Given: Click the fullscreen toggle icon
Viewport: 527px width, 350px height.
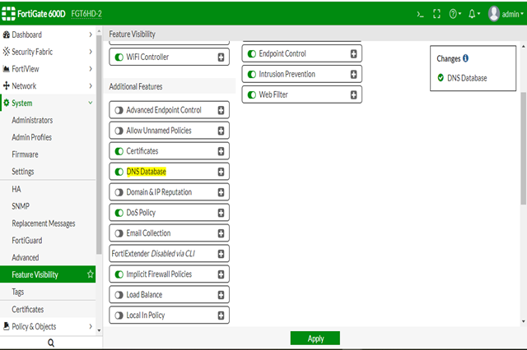Looking at the screenshot, I should [437, 14].
